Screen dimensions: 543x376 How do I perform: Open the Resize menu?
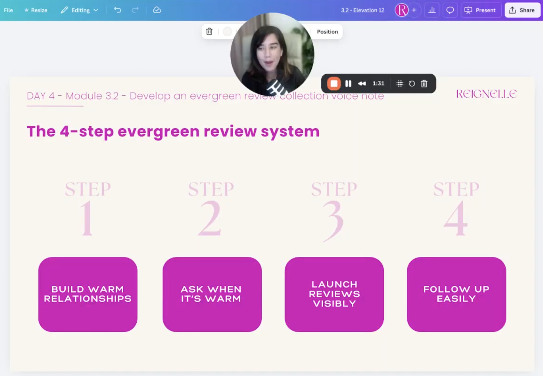click(36, 10)
